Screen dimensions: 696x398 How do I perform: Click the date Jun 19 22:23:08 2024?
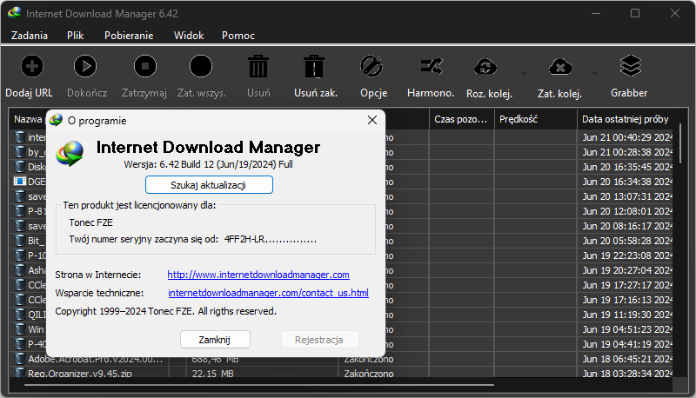click(627, 255)
